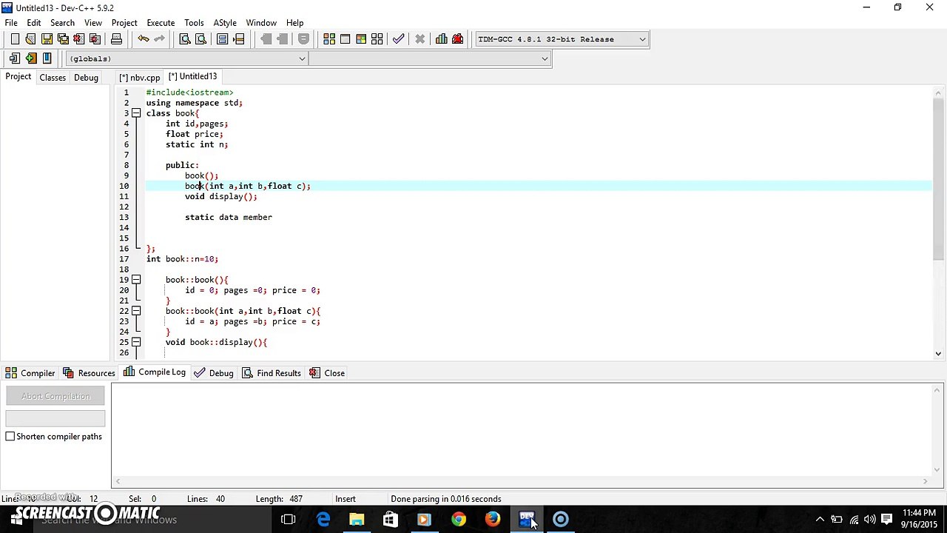
Task: Open the Find Results bottom tab
Action: click(271, 373)
